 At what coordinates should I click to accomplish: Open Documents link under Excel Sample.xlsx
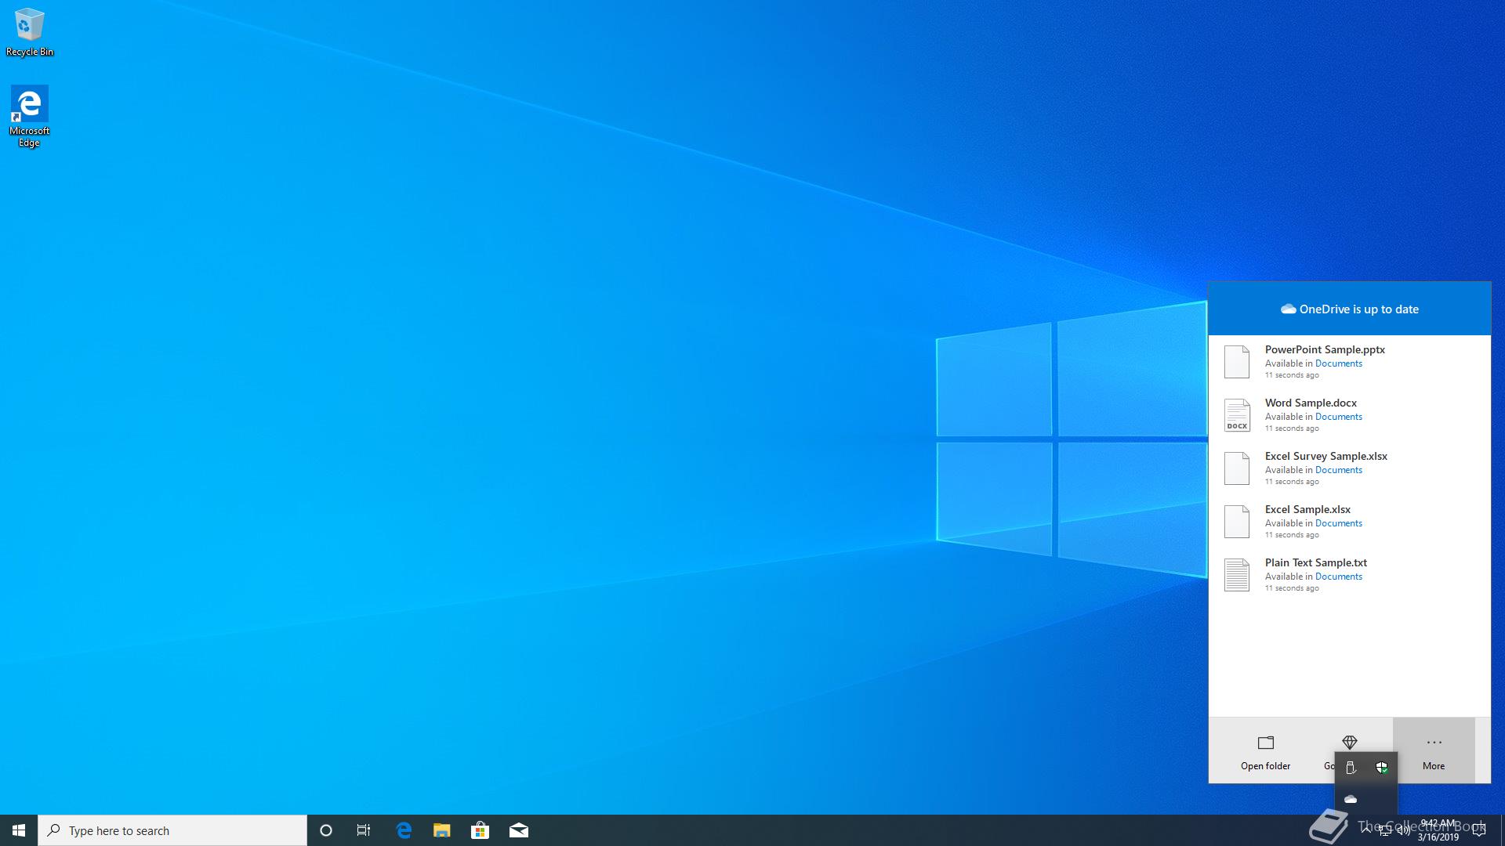pos(1339,523)
